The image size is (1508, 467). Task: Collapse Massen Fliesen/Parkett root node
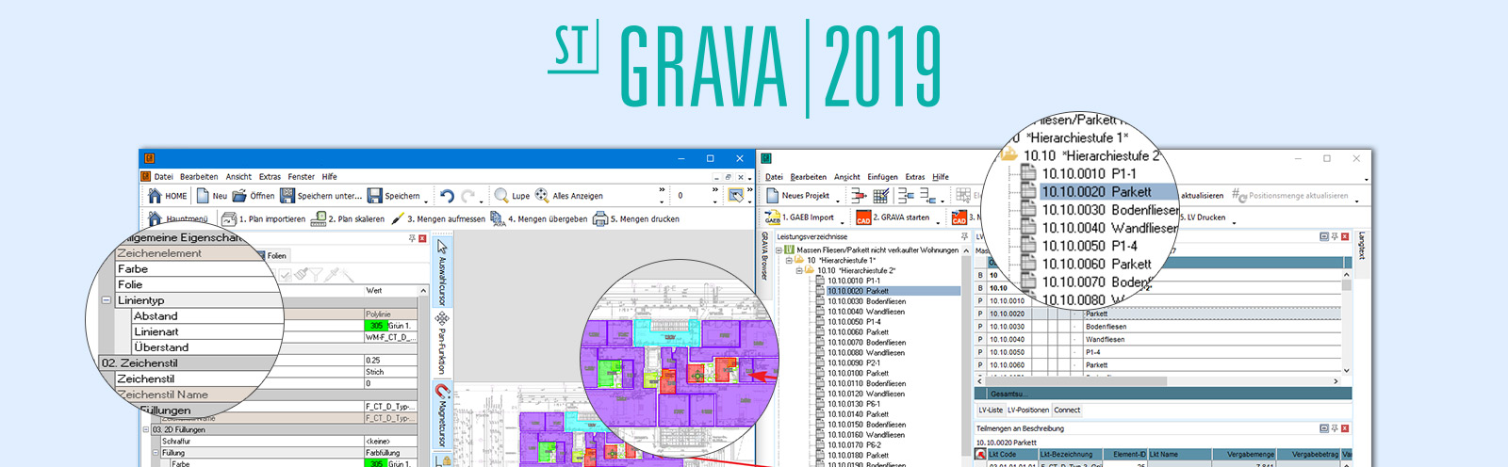point(779,250)
